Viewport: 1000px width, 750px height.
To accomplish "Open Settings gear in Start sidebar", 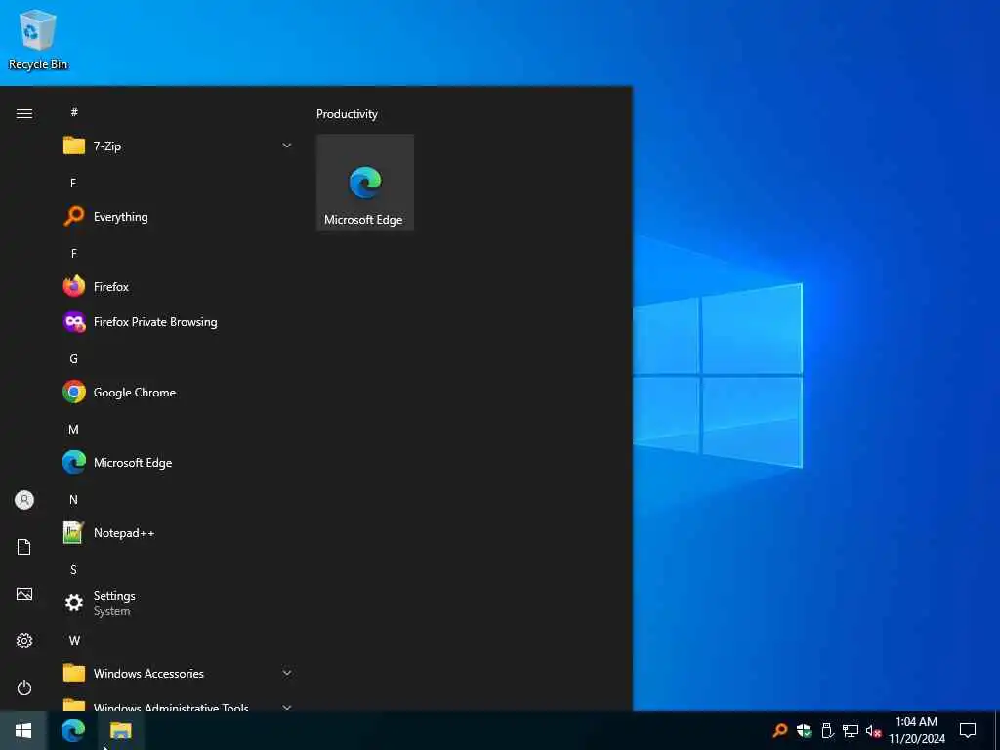I will tap(24, 641).
